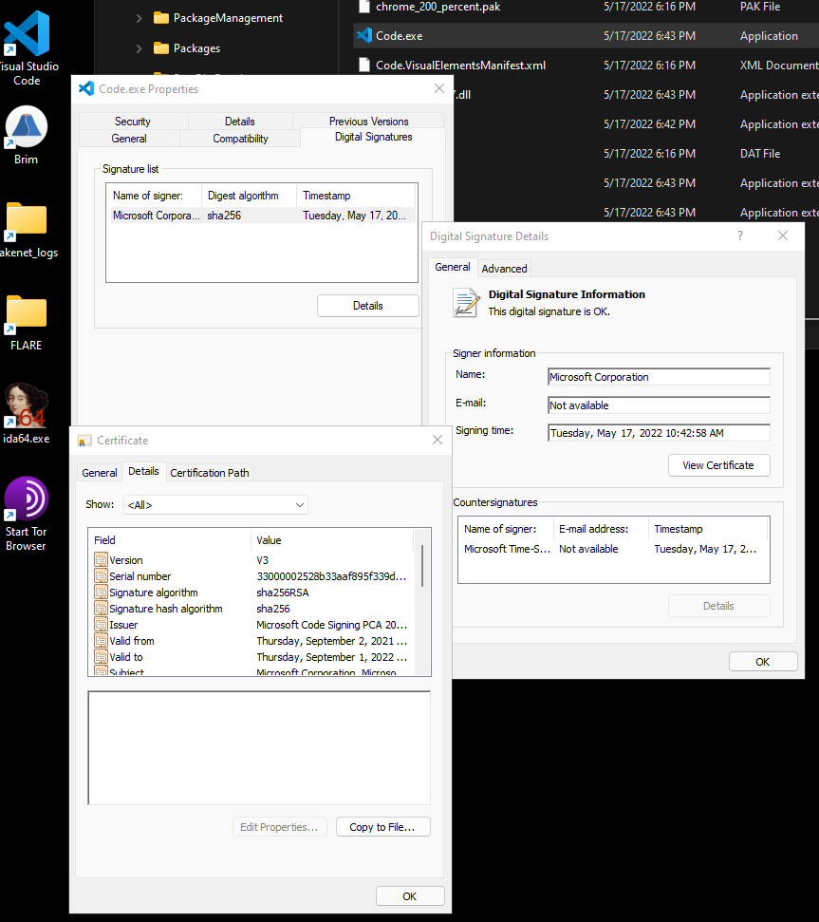Click the Digital Signature Information document icon
Viewport: 819px width, 922px height.
(467, 302)
